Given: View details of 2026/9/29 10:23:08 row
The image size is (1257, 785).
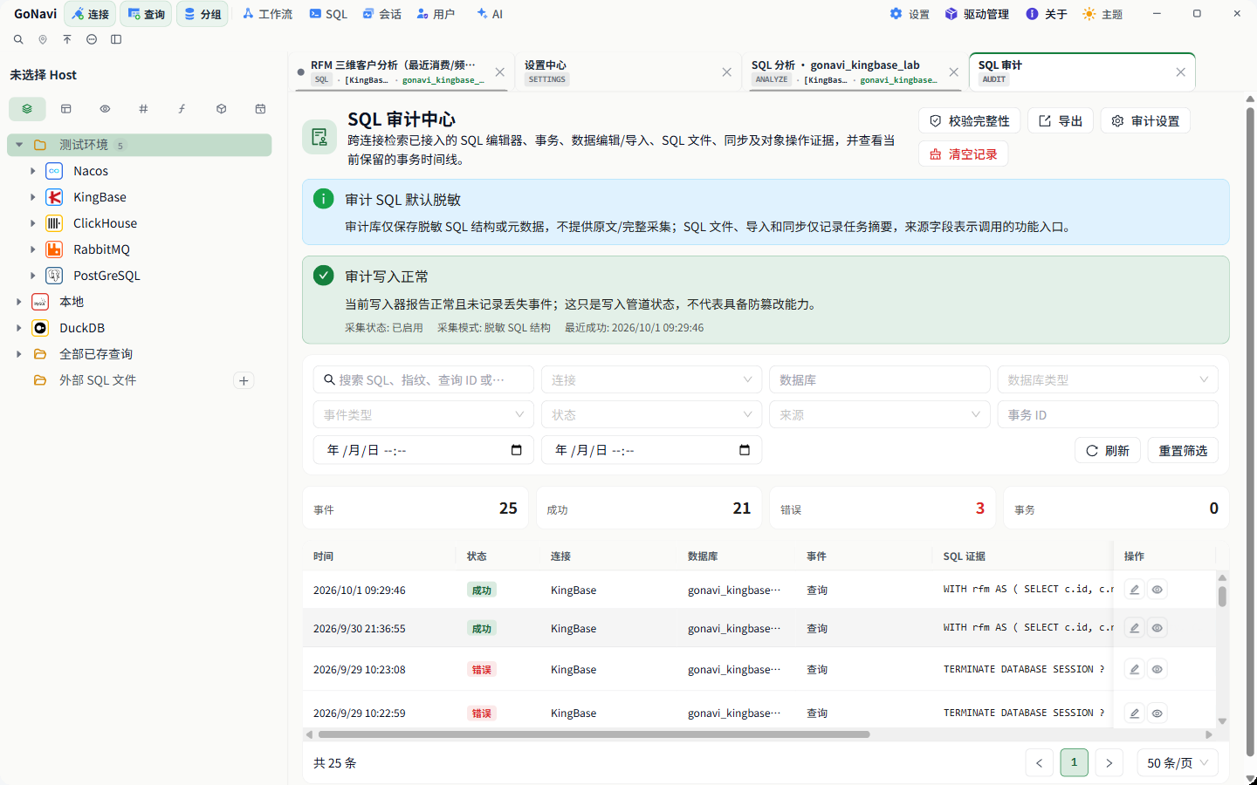Looking at the screenshot, I should (1157, 669).
